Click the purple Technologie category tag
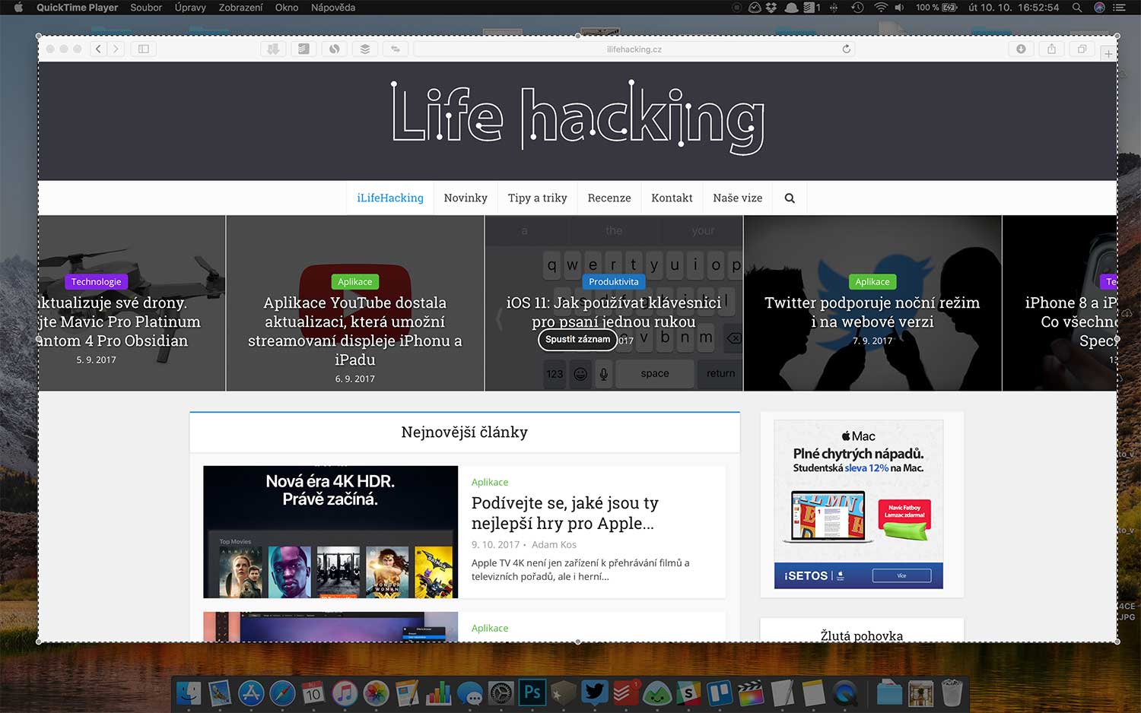The height and width of the screenshot is (713, 1141). pyautogui.click(x=96, y=282)
